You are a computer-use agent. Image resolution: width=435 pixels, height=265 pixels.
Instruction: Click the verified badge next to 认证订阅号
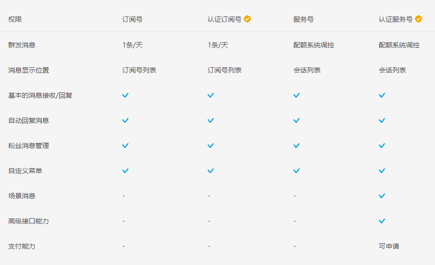click(247, 19)
